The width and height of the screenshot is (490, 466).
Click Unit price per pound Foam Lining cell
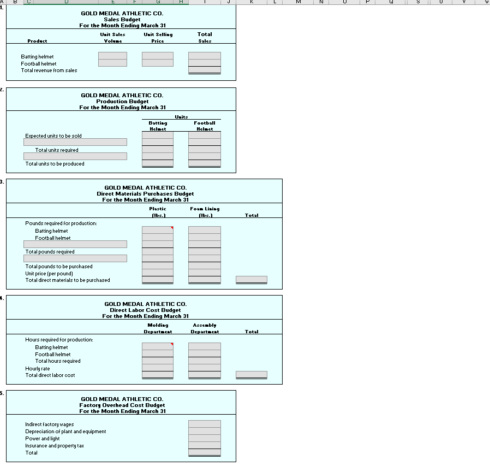point(205,273)
